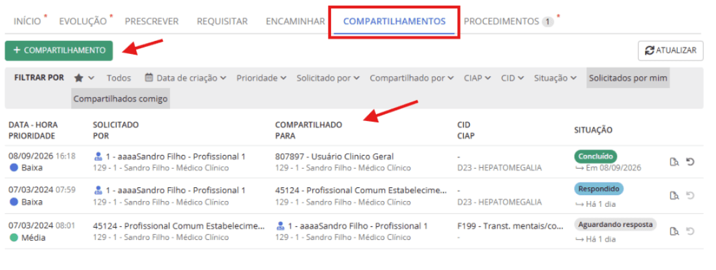The height and width of the screenshot is (270, 716).
Task: Click the professional icon in 07:59 row
Action: [x=98, y=191]
